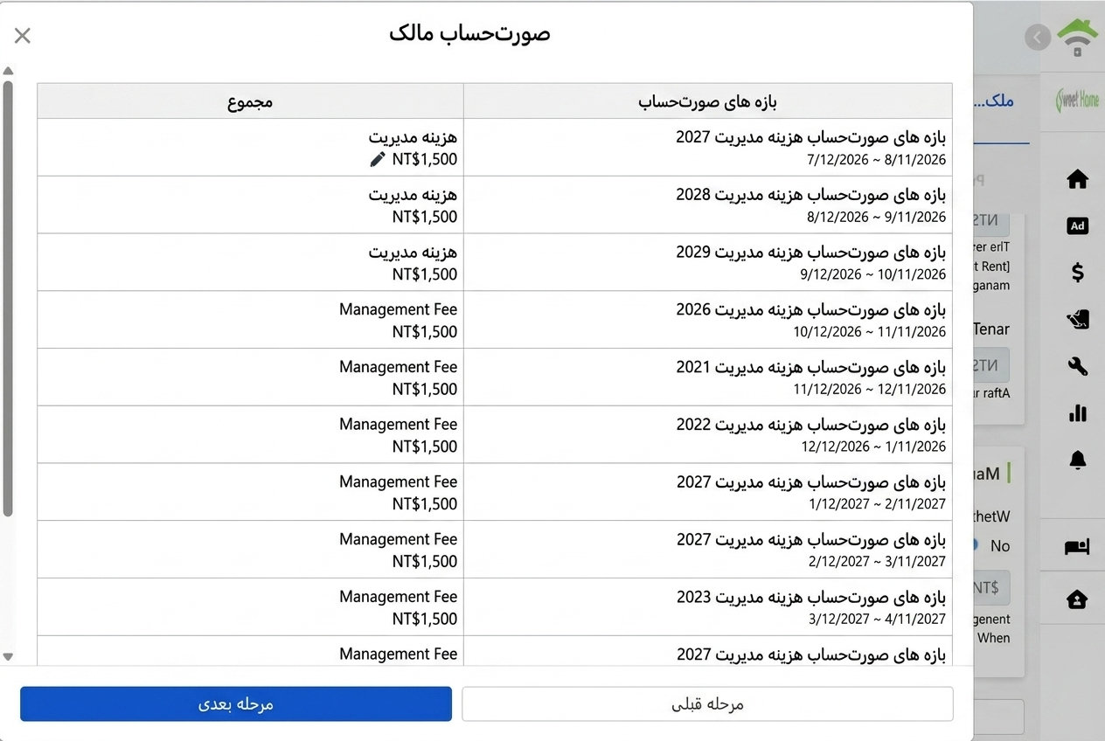Click NT$1,500 in the 2029 row
1105x741 pixels.
coord(425,274)
